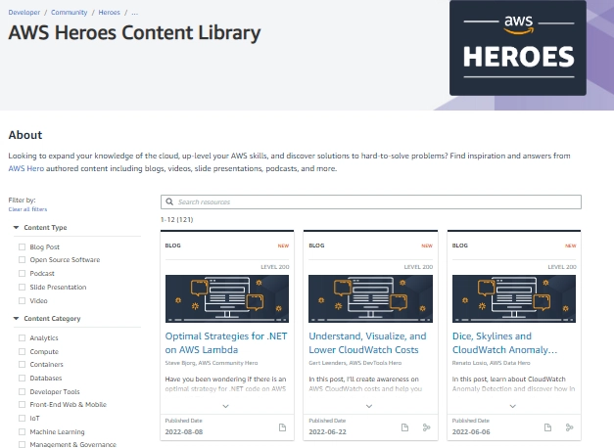Open Understand, Visualize, and Lower CloudWatch Costs

[367, 342]
